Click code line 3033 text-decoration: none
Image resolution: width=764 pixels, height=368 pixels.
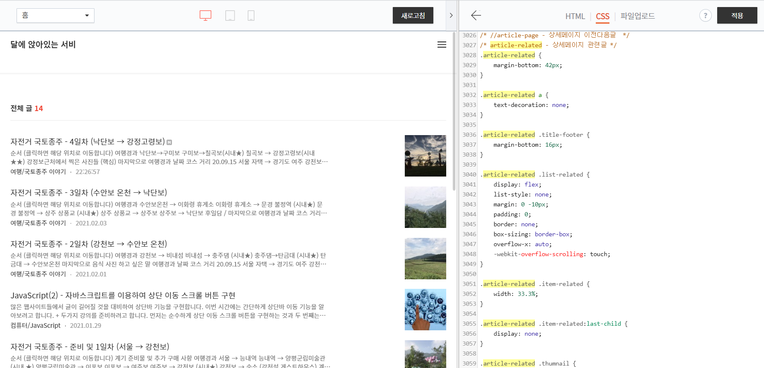(x=531, y=105)
